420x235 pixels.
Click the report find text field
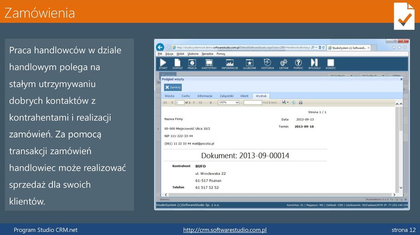252,102
